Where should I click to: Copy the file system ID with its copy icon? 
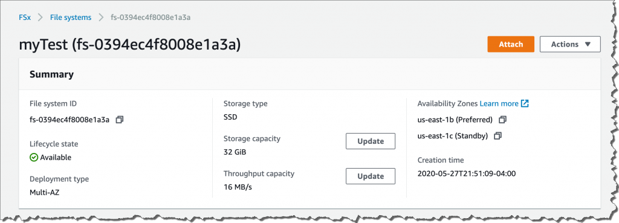click(120, 120)
